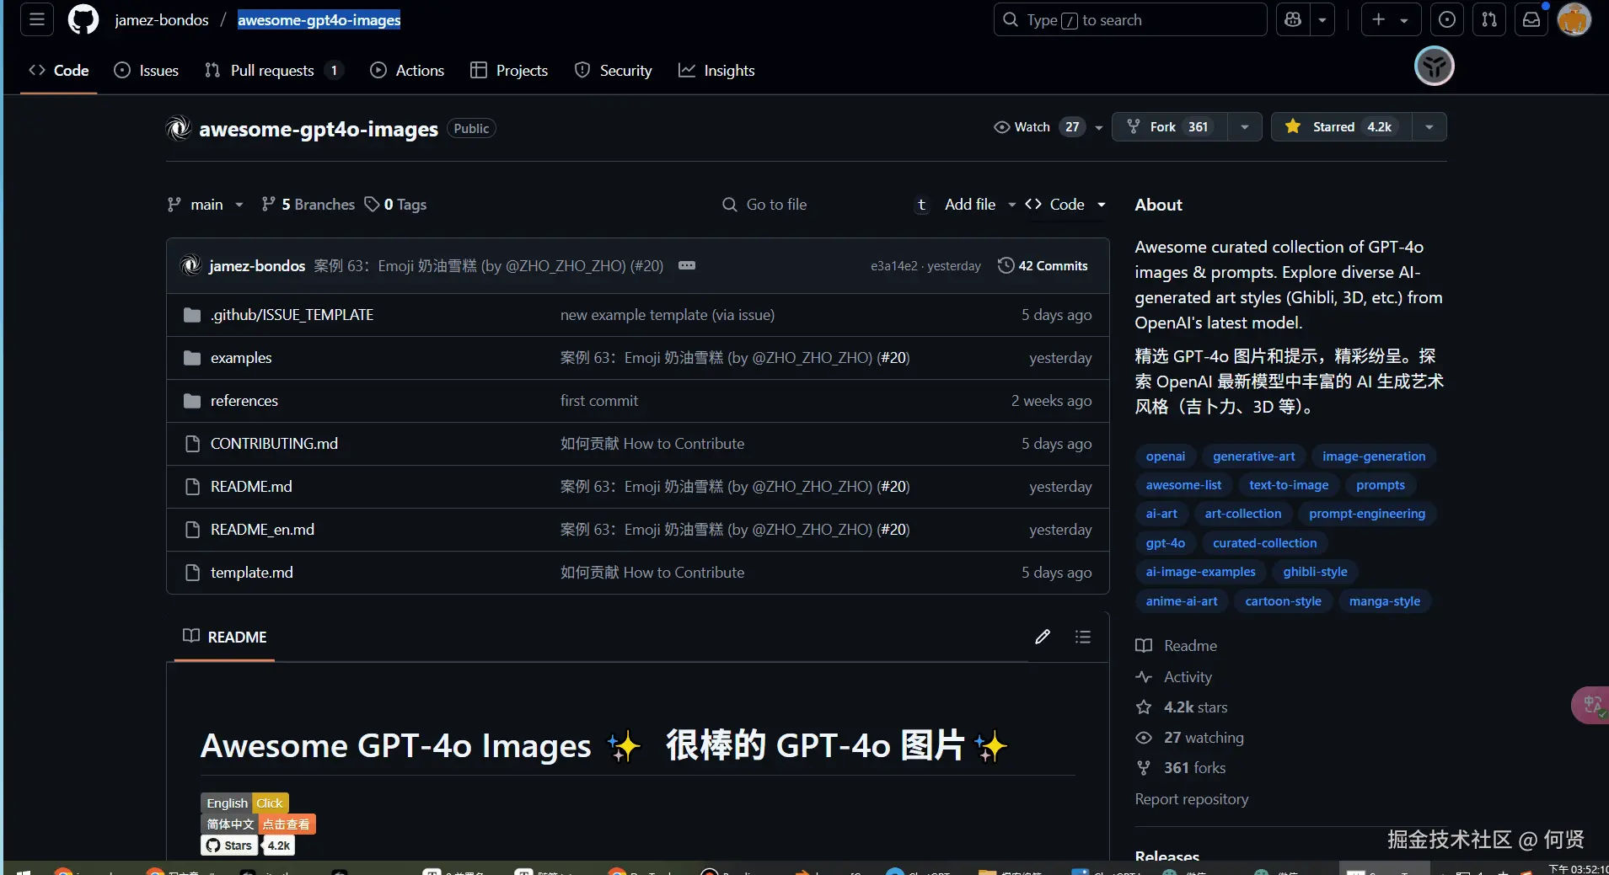Viewport: 1609px width, 875px height.
Task: Open the green Code dropdown
Action: pos(1067,204)
